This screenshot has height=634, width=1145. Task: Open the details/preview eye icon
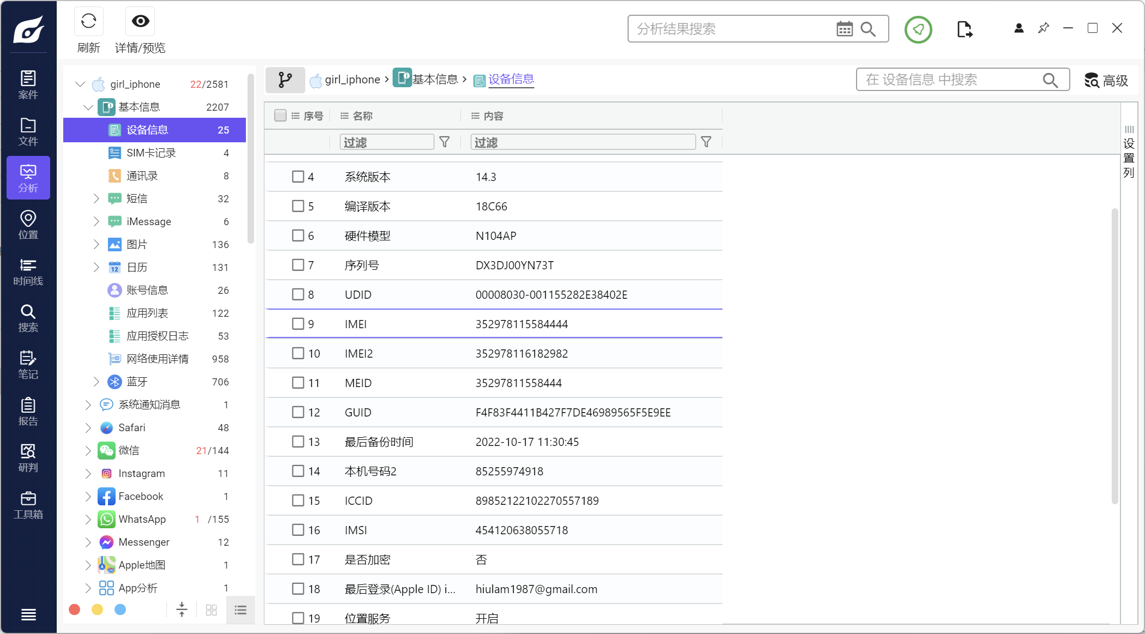(x=140, y=21)
